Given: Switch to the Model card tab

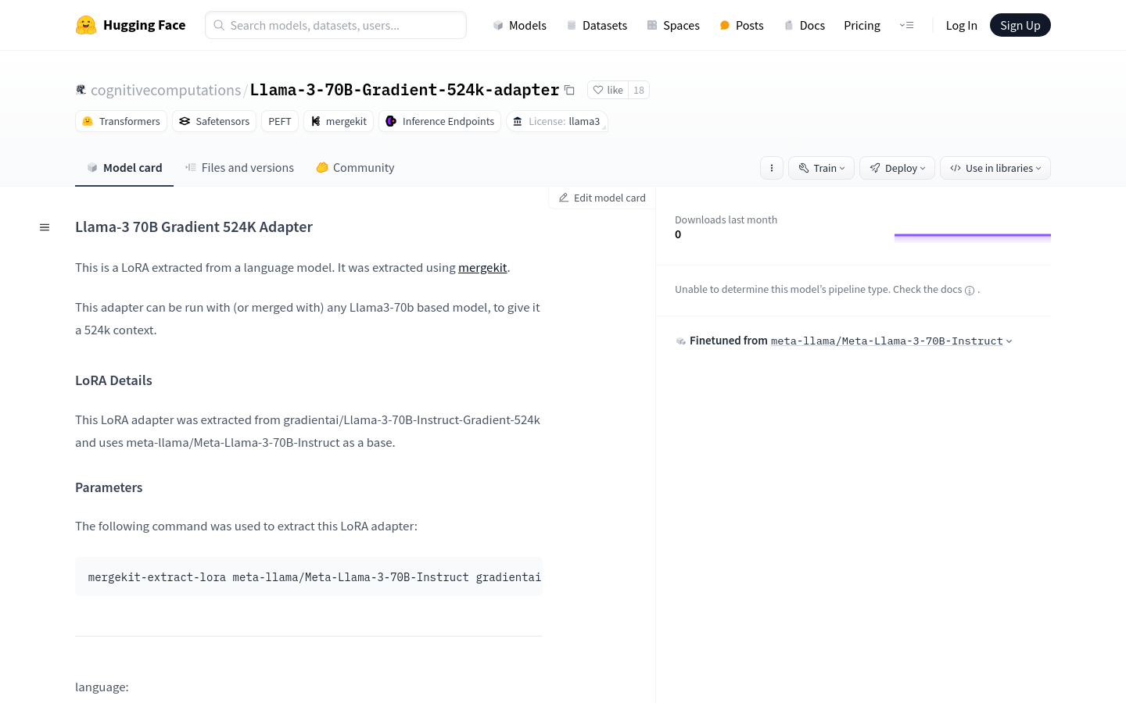Looking at the screenshot, I should pos(124,167).
